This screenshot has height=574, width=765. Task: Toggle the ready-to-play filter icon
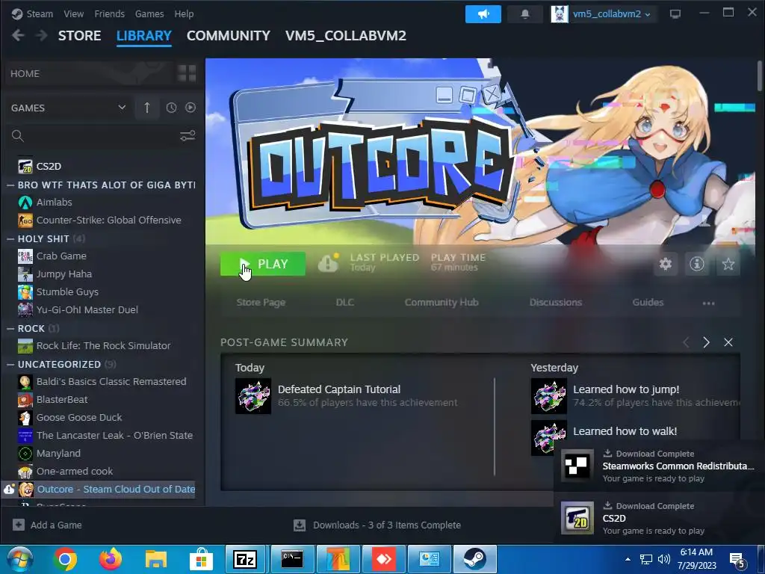tap(191, 108)
